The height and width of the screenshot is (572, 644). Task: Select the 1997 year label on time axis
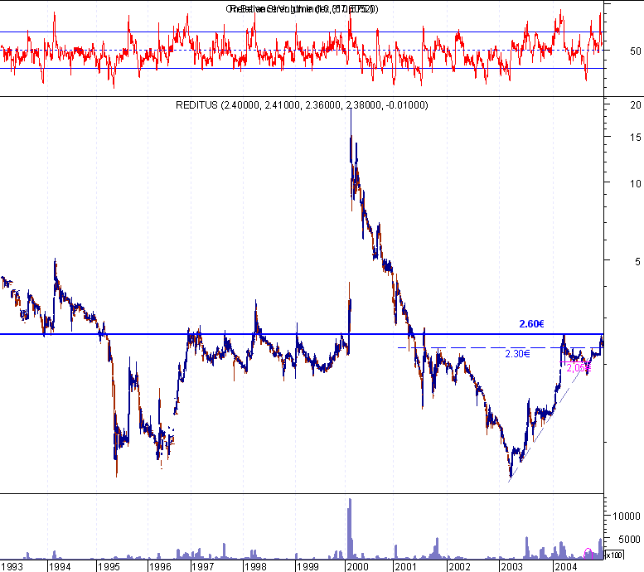coord(203,567)
